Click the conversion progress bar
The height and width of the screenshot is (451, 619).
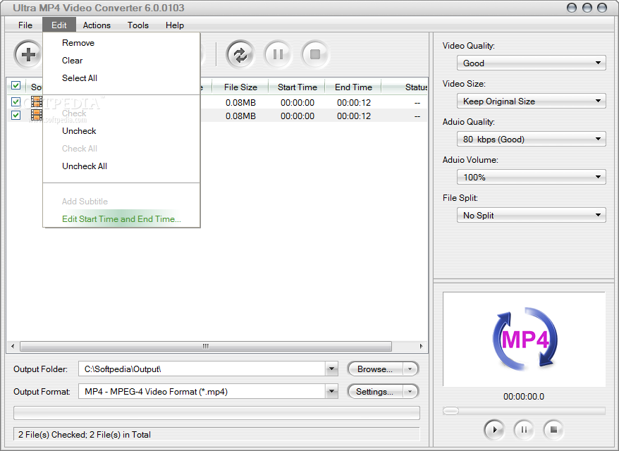(216, 413)
